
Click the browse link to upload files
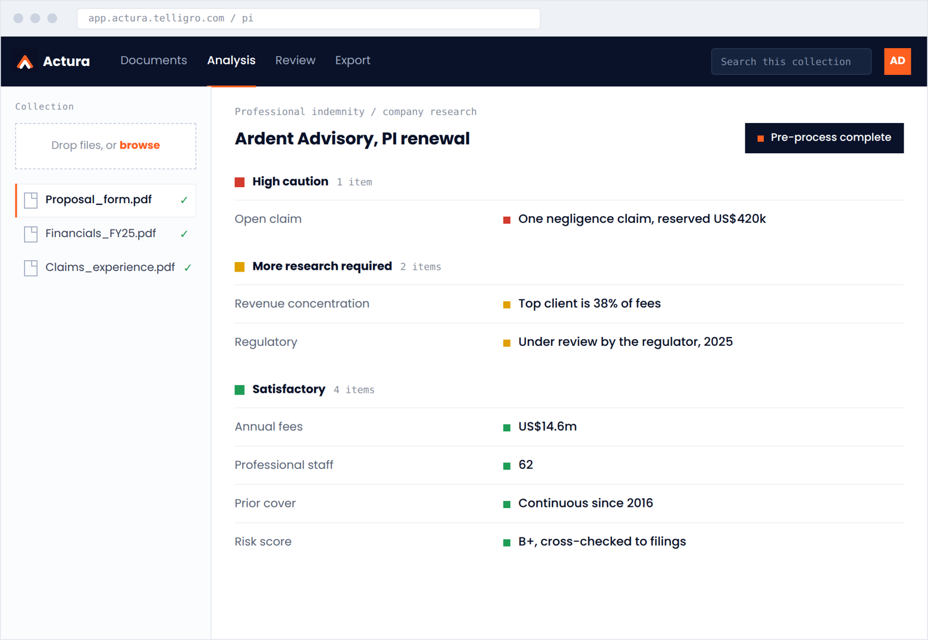click(140, 146)
